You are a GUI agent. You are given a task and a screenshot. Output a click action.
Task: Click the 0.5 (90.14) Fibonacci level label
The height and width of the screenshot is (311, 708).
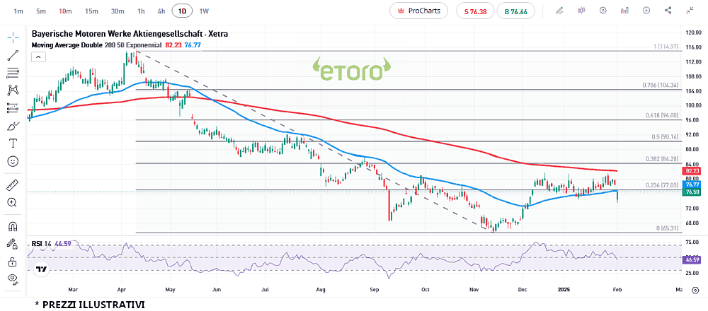[665, 136]
